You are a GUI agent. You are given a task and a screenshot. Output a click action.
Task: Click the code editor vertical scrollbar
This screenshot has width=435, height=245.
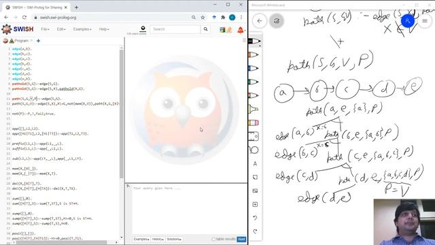pos(121,114)
